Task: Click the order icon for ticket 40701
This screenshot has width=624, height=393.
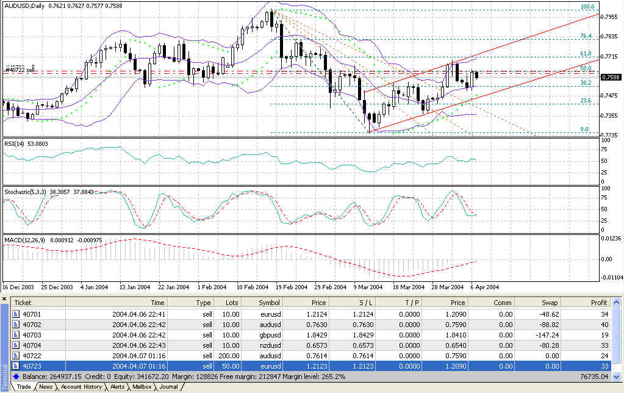Action: pyautogui.click(x=16, y=314)
